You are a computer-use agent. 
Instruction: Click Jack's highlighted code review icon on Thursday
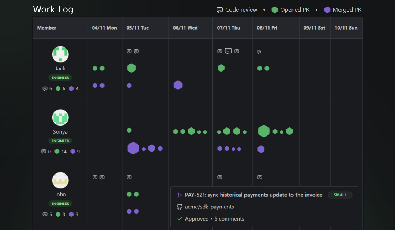pyautogui.click(x=228, y=51)
